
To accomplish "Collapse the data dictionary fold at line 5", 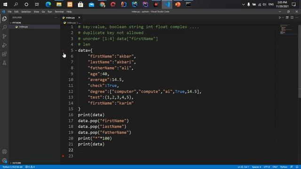I will (x=76, y=50).
